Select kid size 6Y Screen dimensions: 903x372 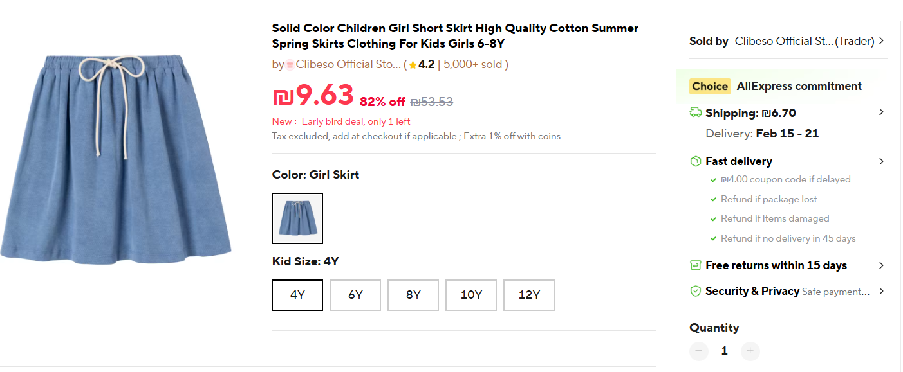(355, 295)
